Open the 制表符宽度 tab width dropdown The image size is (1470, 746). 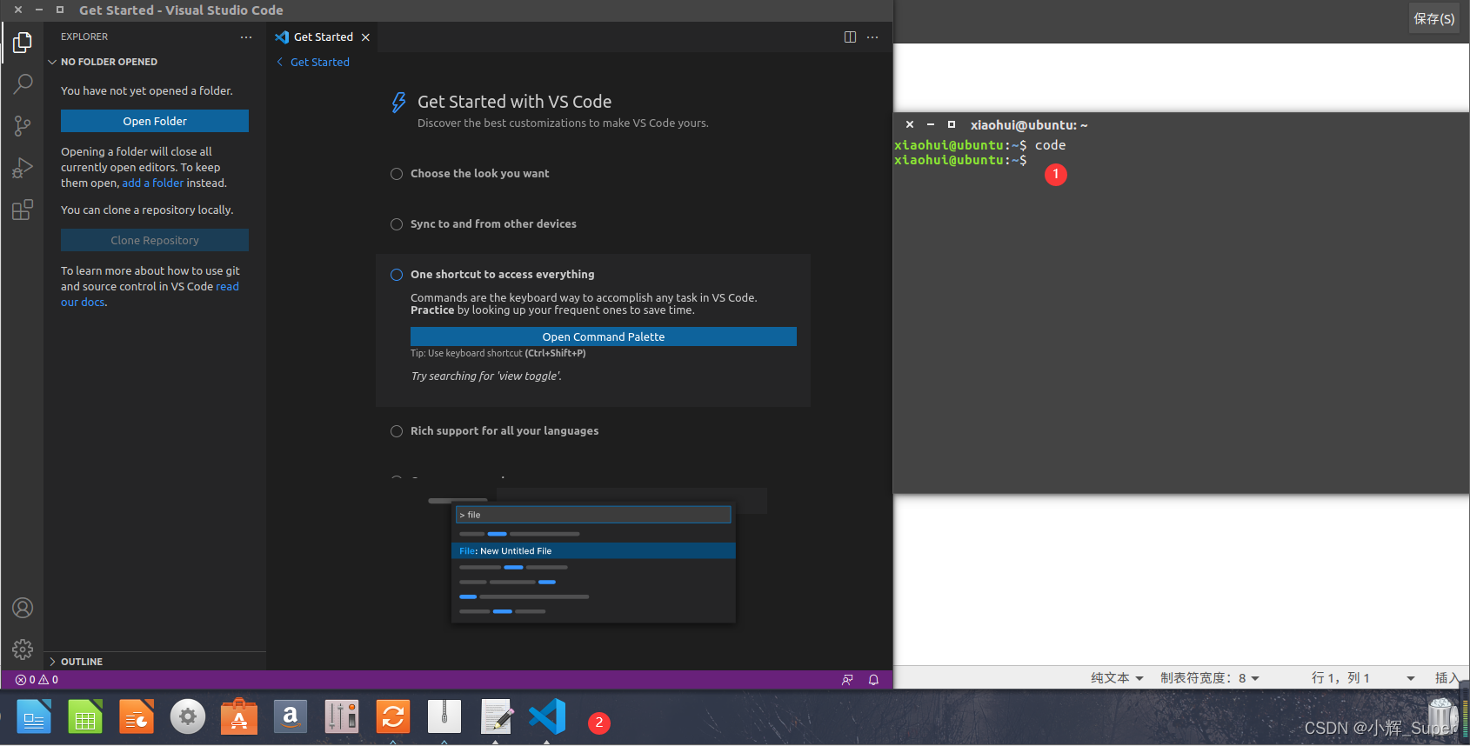point(1210,678)
